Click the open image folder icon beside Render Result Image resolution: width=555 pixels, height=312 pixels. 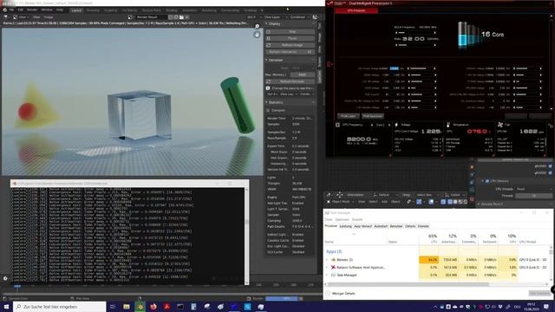[181, 17]
